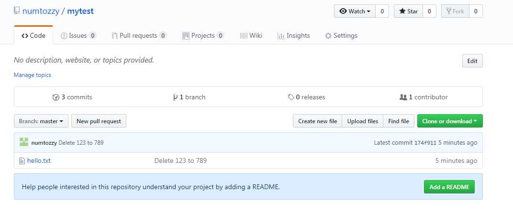This screenshot has width=513, height=213.
Task: Click the people icon beside 1 contributor
Action: click(403, 97)
